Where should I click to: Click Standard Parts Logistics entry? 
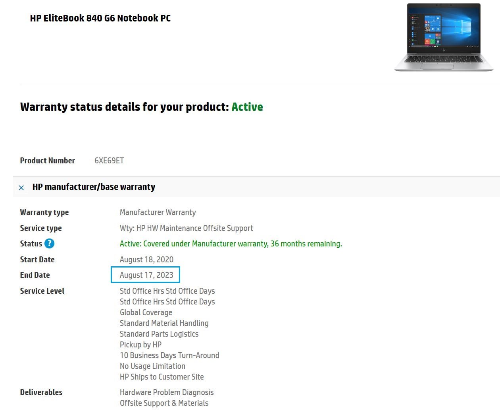(159, 334)
